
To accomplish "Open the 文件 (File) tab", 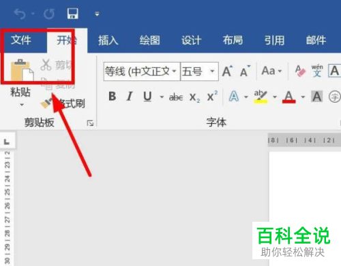I will pyautogui.click(x=21, y=40).
